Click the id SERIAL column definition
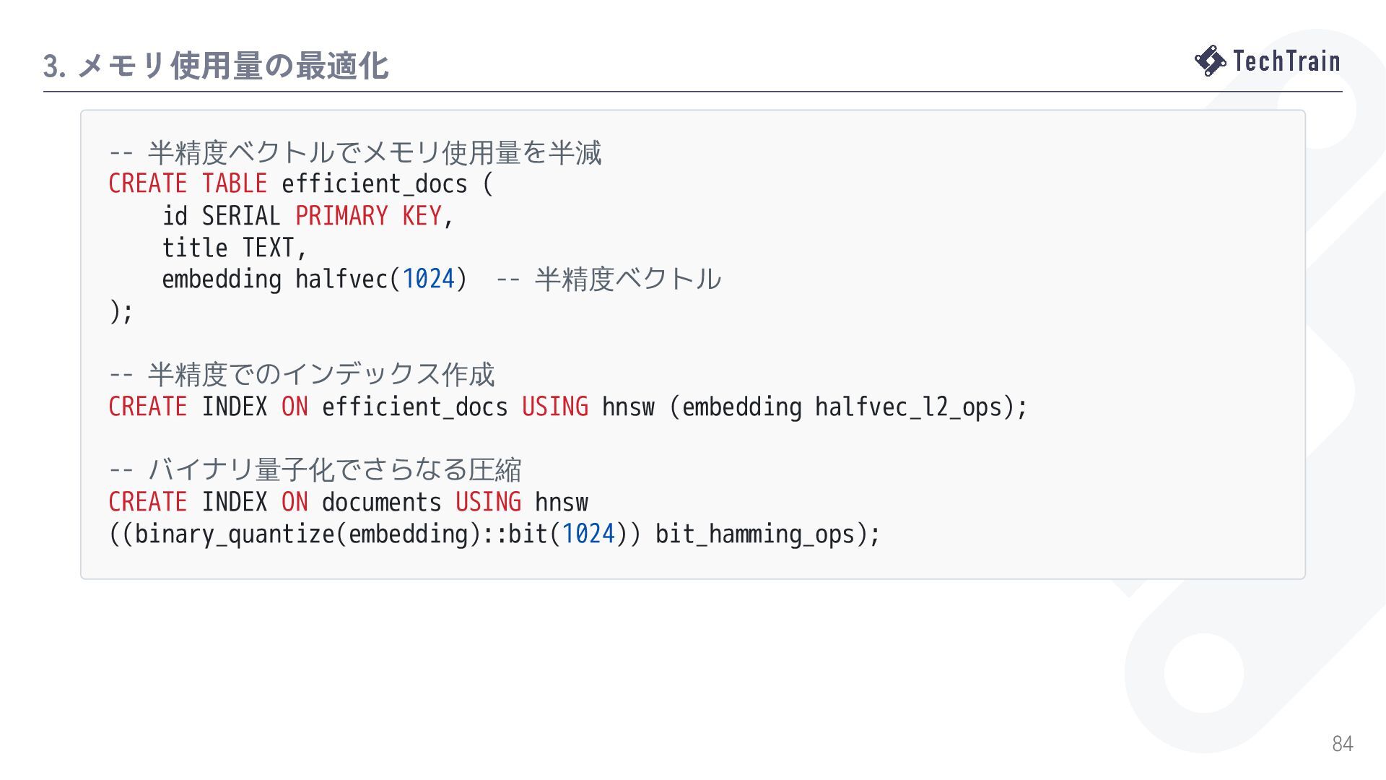The image size is (1386, 780). [221, 215]
